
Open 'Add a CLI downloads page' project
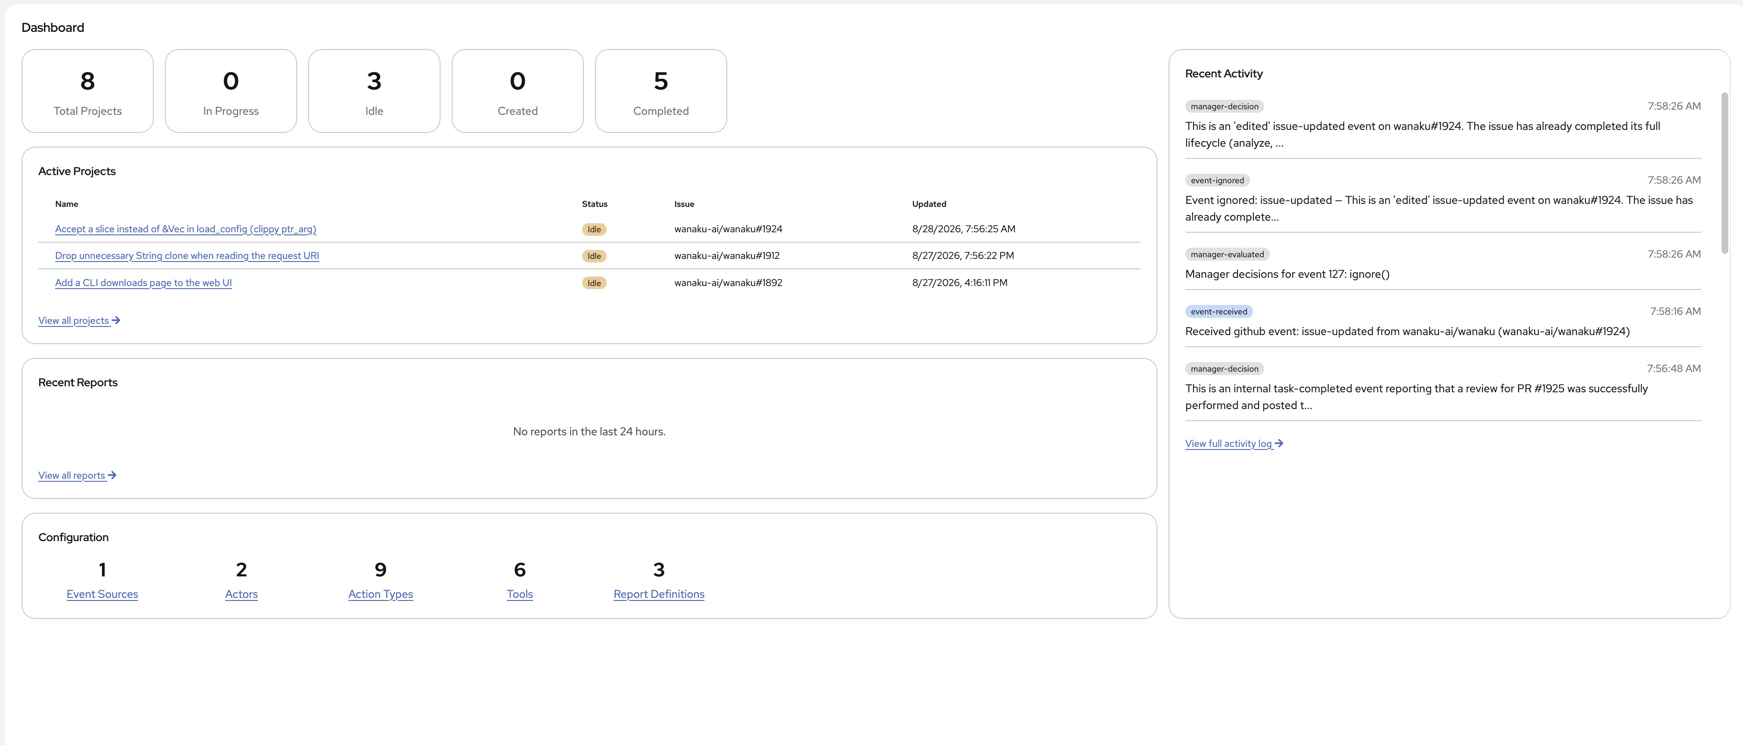tap(143, 283)
